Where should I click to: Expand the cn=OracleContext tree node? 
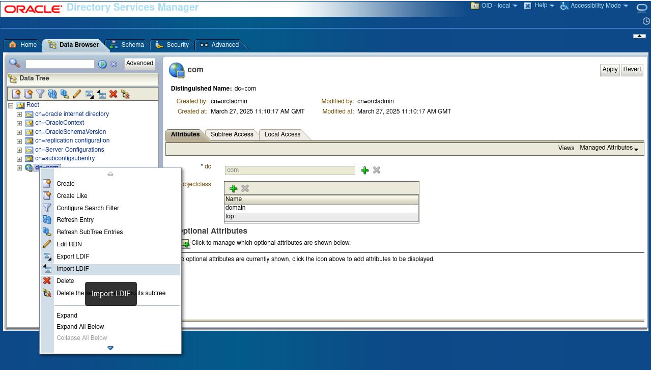[x=19, y=123]
